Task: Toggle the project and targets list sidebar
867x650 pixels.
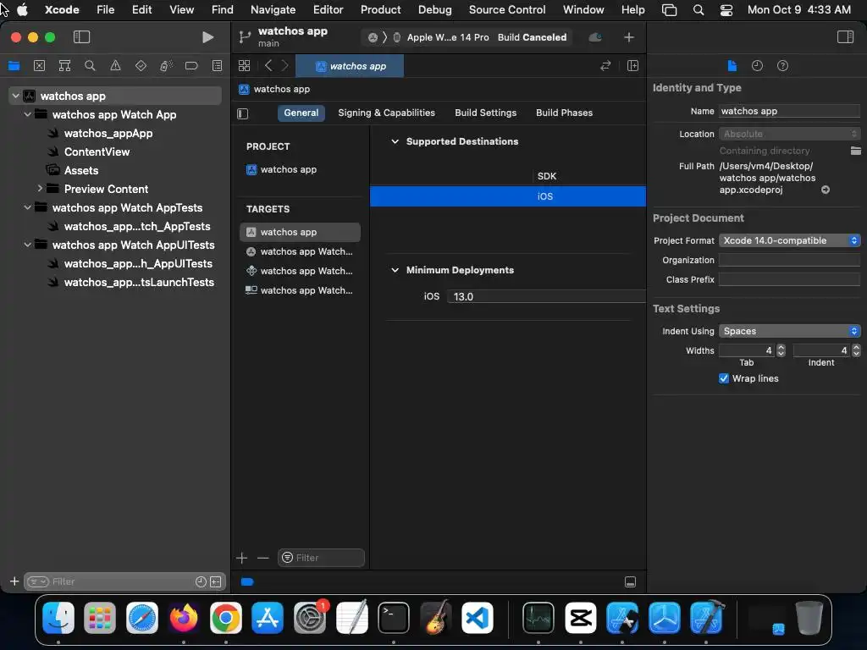Action: pyautogui.click(x=243, y=113)
